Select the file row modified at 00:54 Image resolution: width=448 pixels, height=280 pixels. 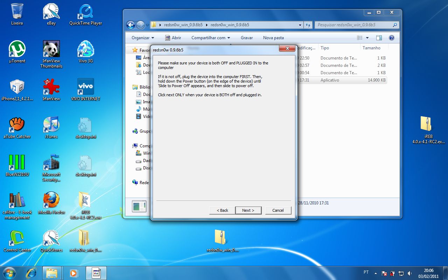tap(342, 73)
